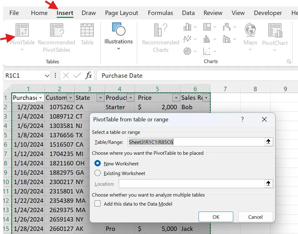Open the File tab
The width and height of the screenshot is (298, 234).
pos(14,13)
